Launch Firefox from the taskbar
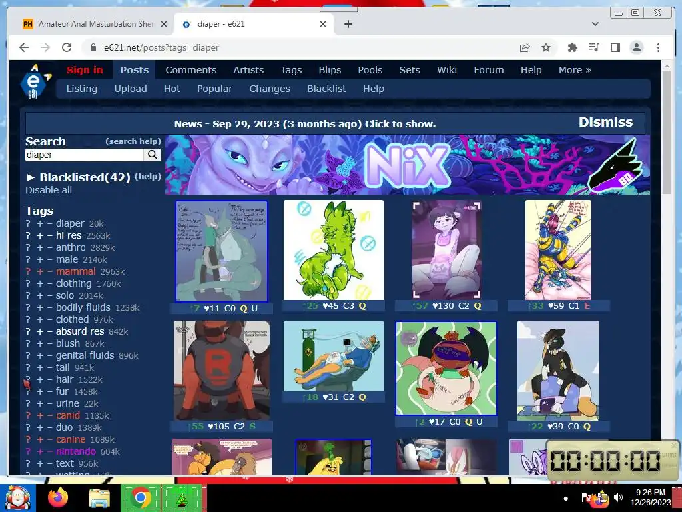The height and width of the screenshot is (512, 682). point(58,497)
